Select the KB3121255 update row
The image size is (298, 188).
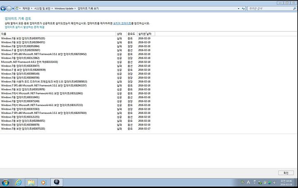(77, 117)
